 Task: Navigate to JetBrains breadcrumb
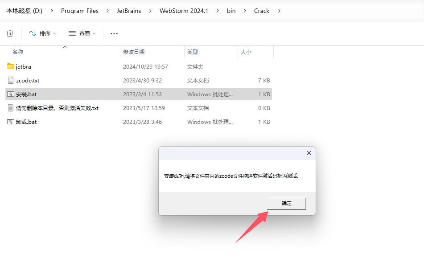(x=129, y=11)
